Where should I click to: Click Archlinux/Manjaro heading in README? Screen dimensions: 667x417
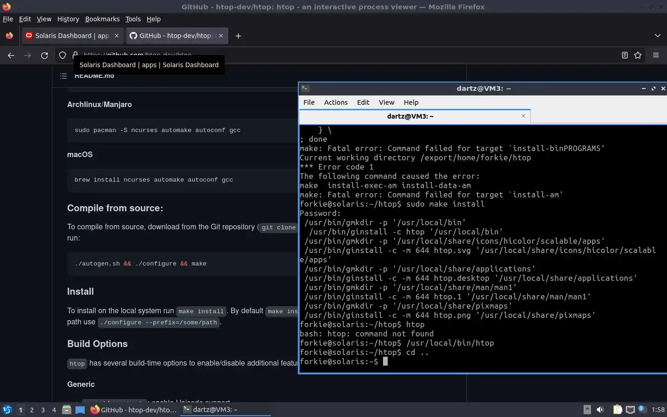(100, 104)
